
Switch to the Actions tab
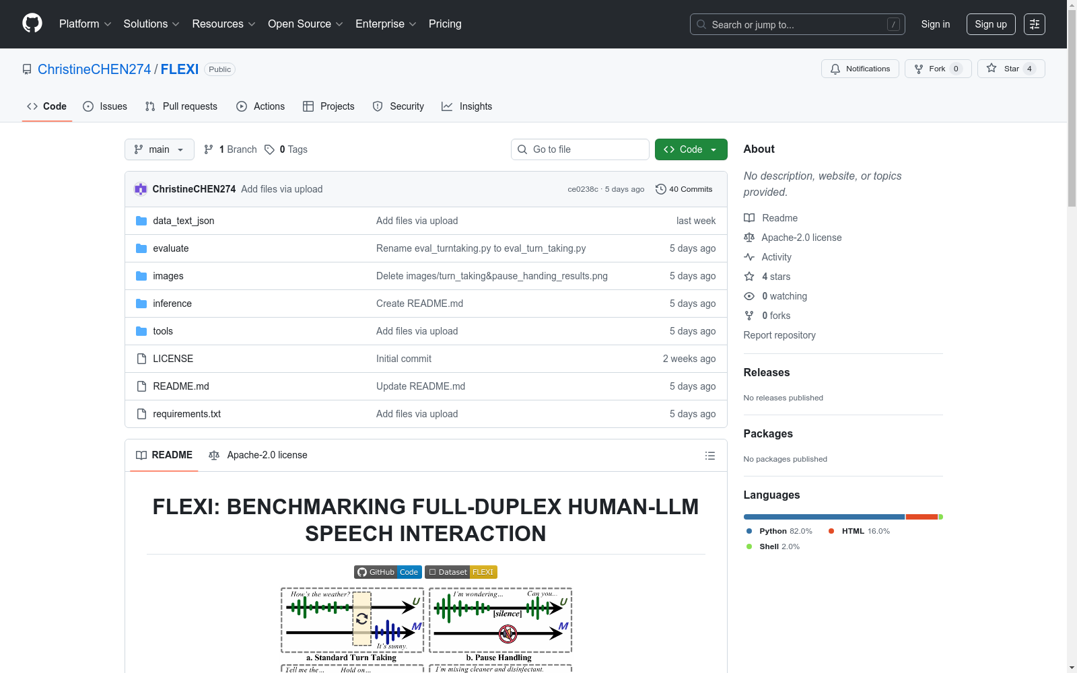260,106
